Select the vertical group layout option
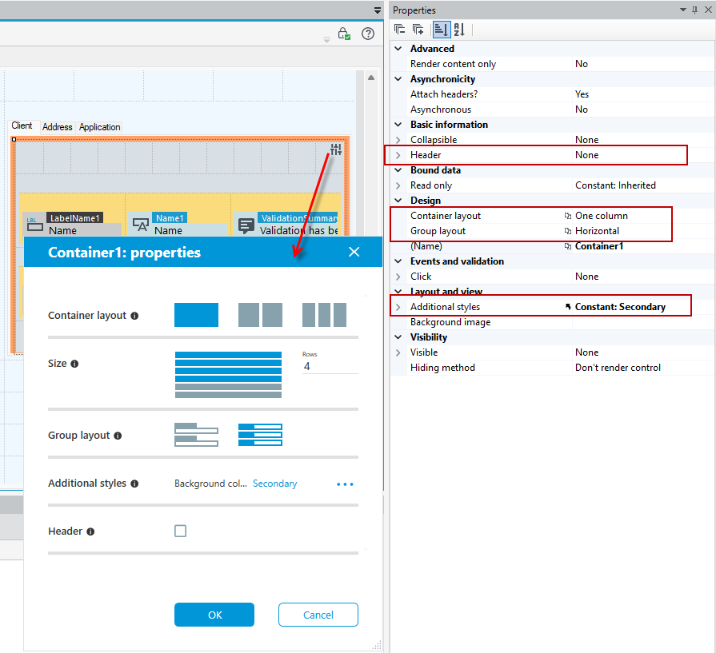The width and height of the screenshot is (716, 653). pos(196,435)
